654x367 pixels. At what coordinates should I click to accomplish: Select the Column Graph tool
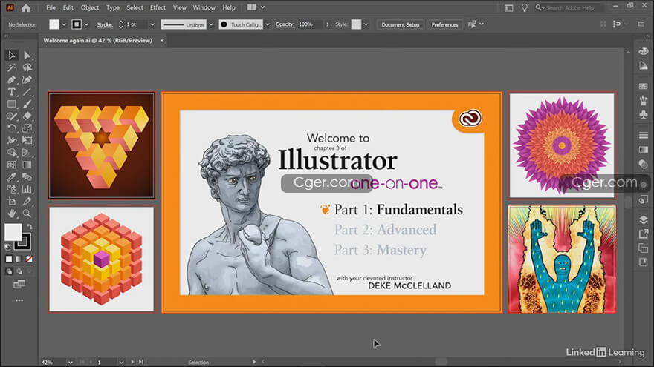(x=27, y=189)
